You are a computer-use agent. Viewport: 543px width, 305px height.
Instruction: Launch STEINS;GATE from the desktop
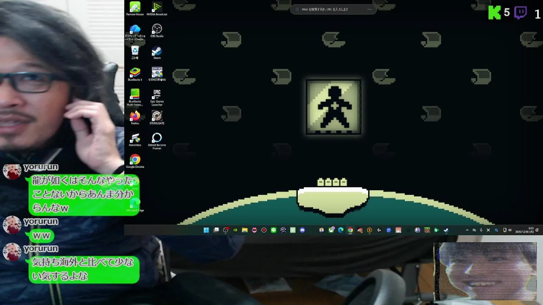(157, 118)
